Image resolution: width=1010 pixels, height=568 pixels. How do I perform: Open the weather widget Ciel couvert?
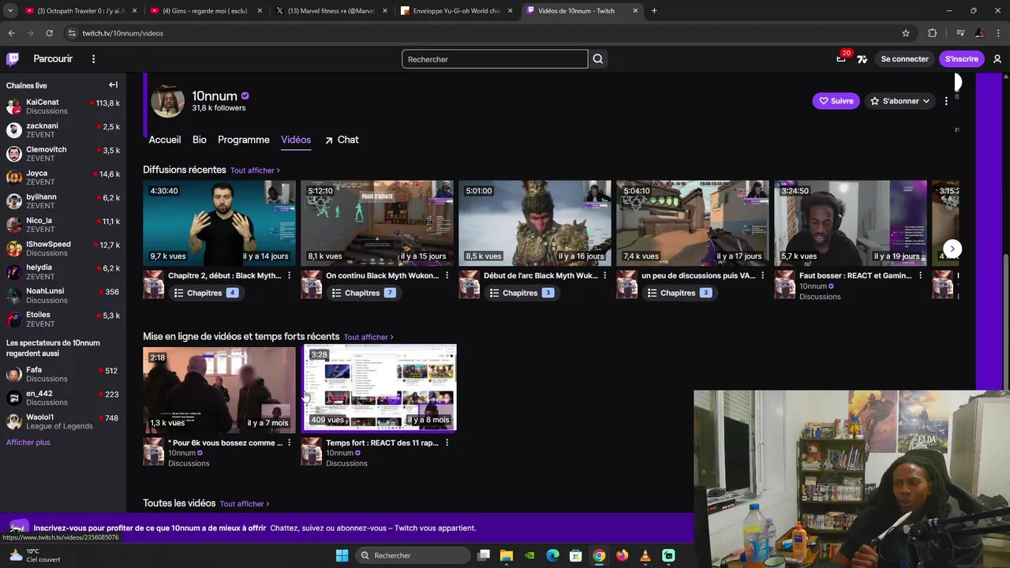[33, 555]
